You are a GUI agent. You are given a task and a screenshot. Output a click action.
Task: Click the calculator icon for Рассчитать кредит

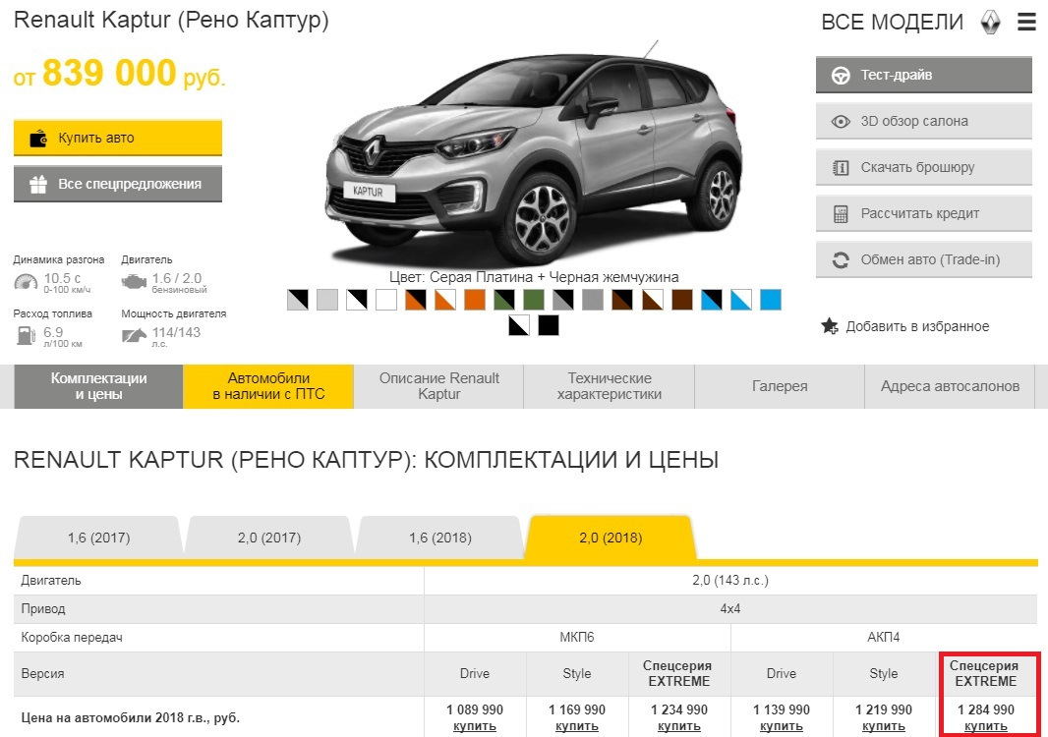click(x=841, y=214)
